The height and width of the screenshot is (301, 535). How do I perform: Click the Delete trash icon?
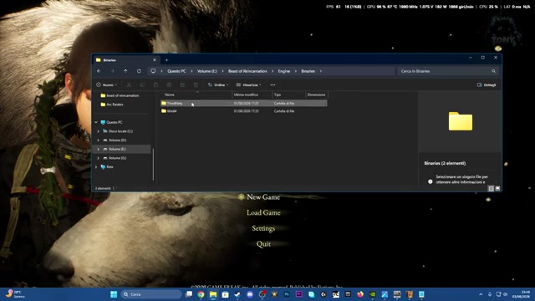196,84
